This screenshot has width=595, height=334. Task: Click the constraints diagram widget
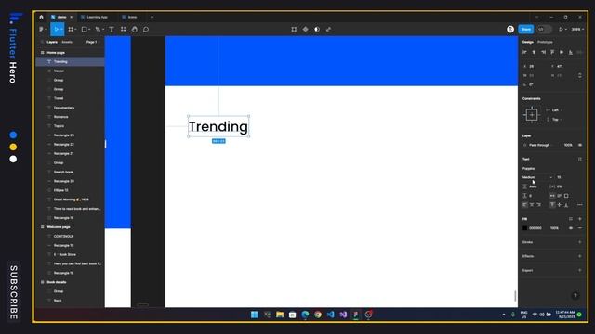click(x=531, y=115)
